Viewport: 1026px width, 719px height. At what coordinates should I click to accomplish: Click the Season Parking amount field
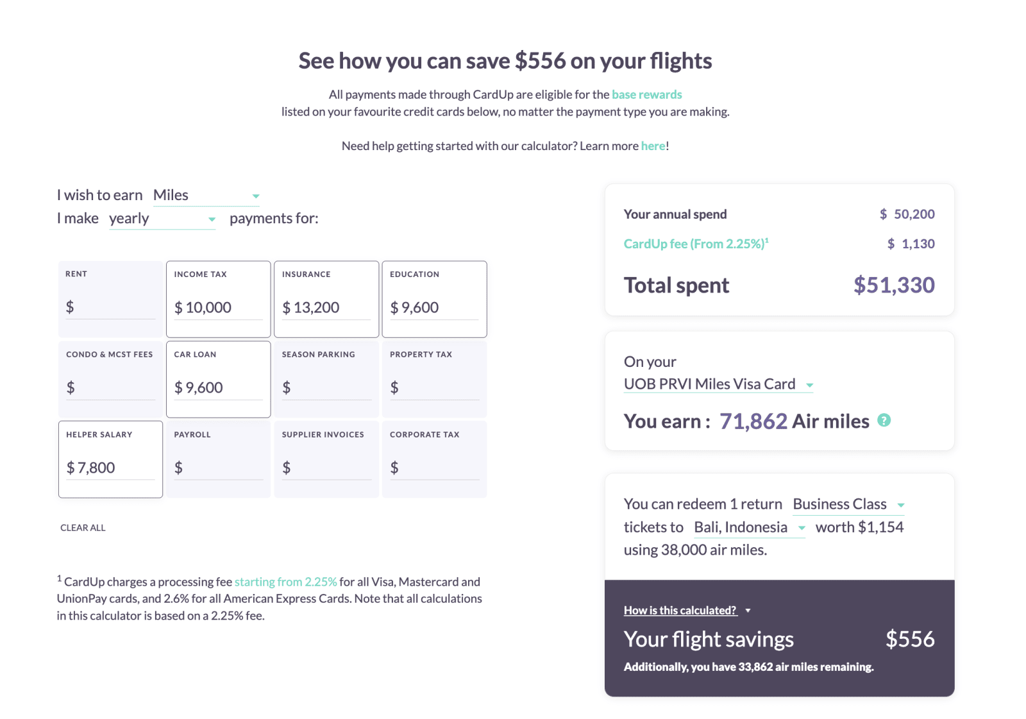[326, 388]
